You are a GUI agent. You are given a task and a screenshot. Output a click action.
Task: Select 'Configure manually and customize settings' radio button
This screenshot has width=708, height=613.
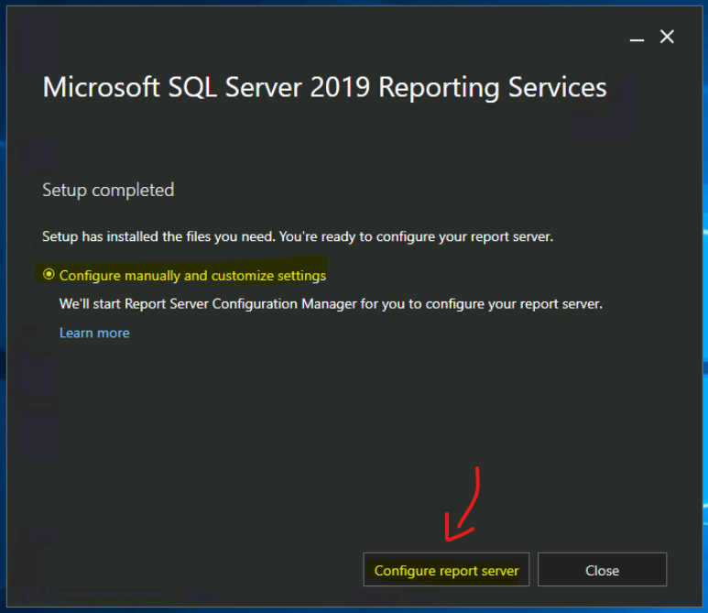click(x=49, y=275)
